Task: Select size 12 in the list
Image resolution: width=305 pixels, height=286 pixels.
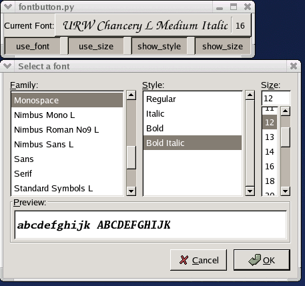Action: pos(270,122)
